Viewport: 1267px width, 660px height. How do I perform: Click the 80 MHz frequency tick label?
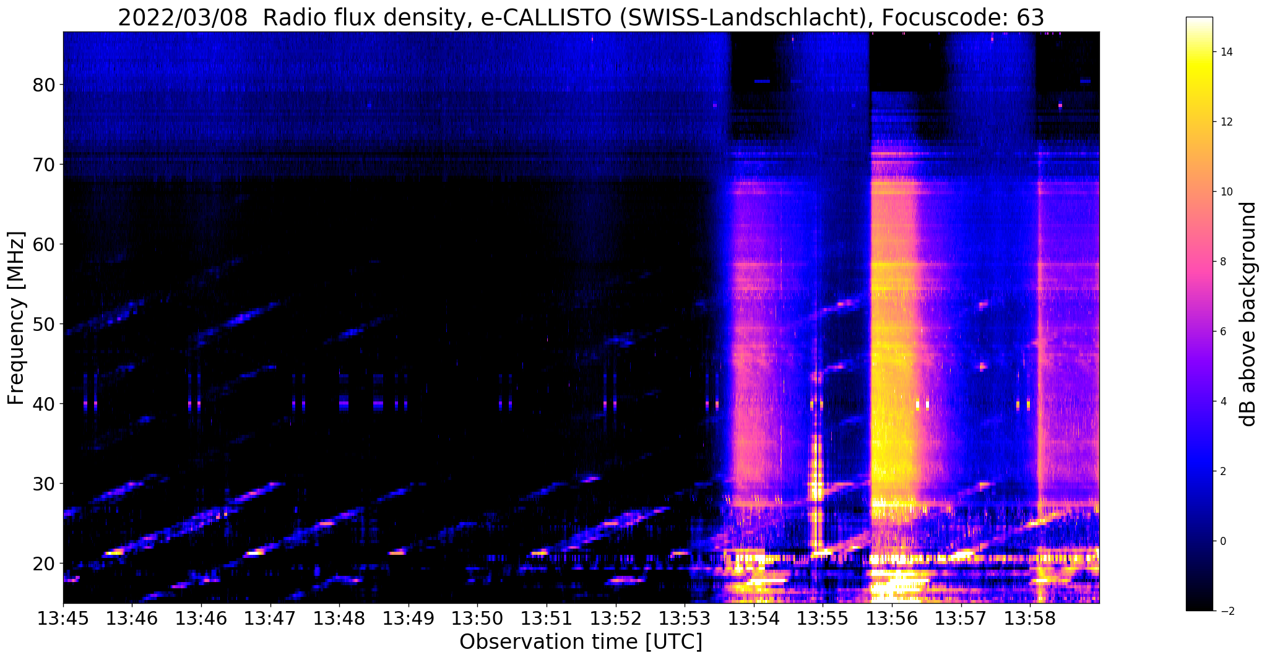[43, 85]
